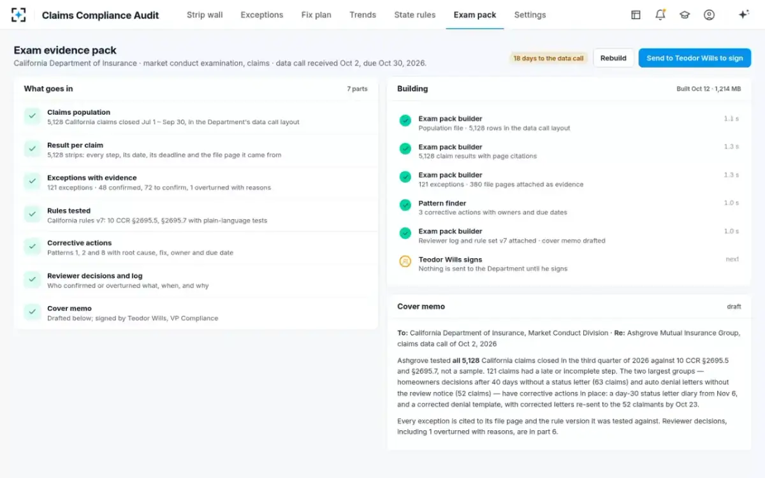Click the Cover memo panel heading
This screenshot has height=478, width=765.
point(421,307)
